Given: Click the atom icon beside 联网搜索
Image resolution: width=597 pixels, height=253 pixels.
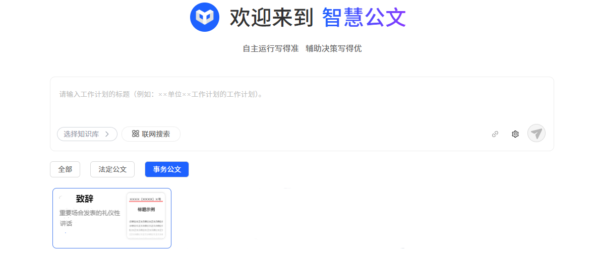Looking at the screenshot, I should coord(136,134).
